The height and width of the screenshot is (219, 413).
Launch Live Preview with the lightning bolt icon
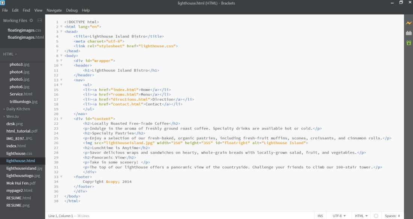(x=409, y=23)
